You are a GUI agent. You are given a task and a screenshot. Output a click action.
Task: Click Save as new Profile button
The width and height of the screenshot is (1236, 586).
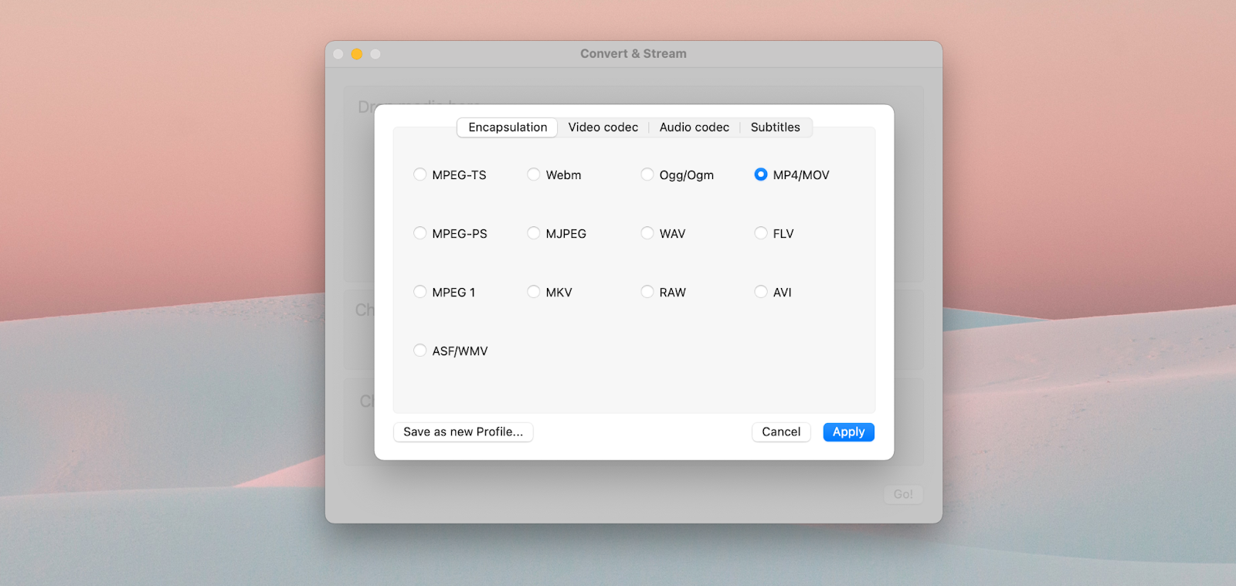click(x=463, y=432)
